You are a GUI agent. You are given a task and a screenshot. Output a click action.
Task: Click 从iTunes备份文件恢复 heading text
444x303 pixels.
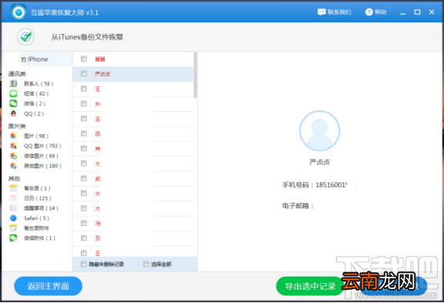87,37
